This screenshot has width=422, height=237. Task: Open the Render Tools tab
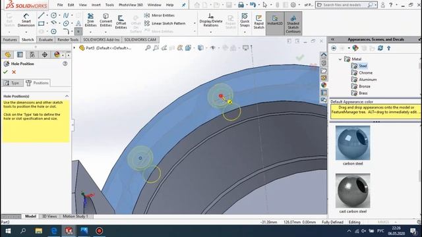point(68,39)
